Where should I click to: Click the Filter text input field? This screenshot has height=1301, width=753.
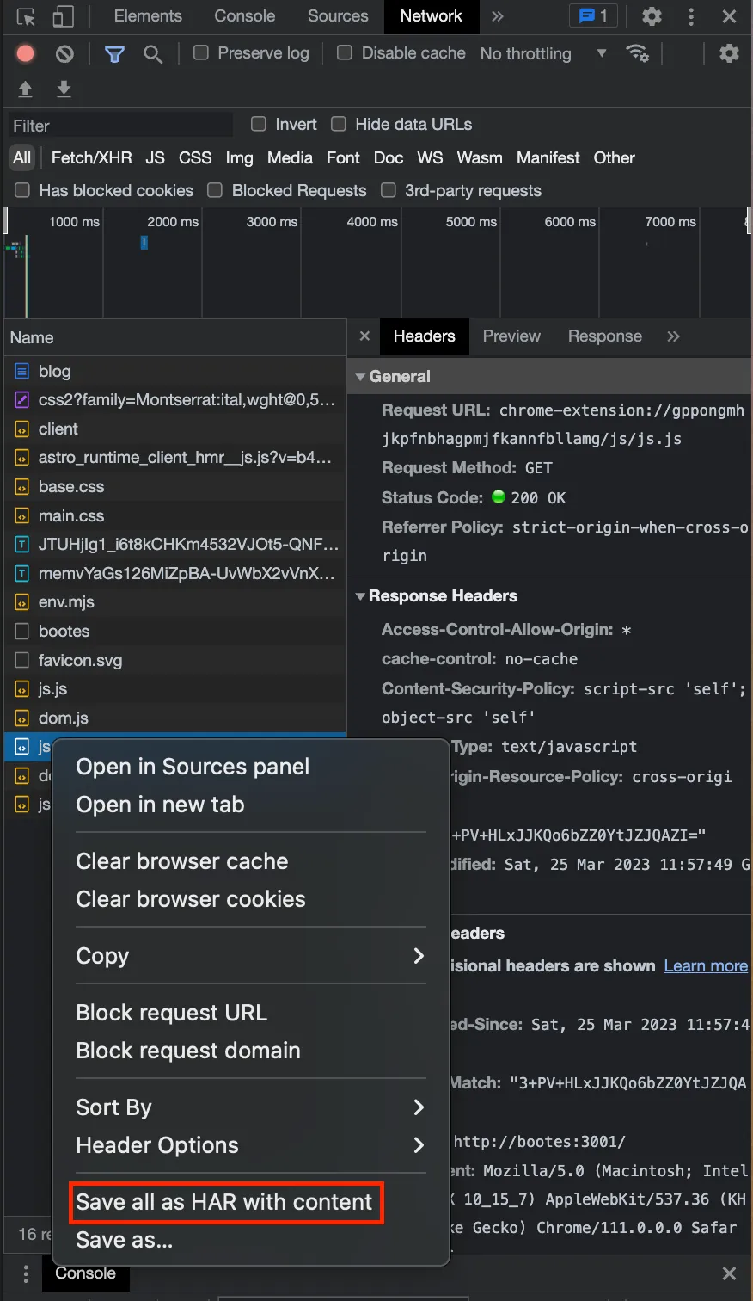(x=120, y=126)
